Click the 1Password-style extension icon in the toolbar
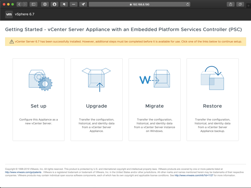The height and width of the screenshot is (188, 251). coord(45,4)
